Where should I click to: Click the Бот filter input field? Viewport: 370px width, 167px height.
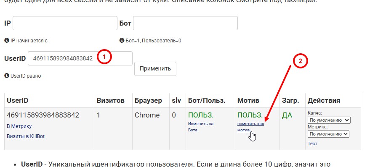click(x=185, y=23)
